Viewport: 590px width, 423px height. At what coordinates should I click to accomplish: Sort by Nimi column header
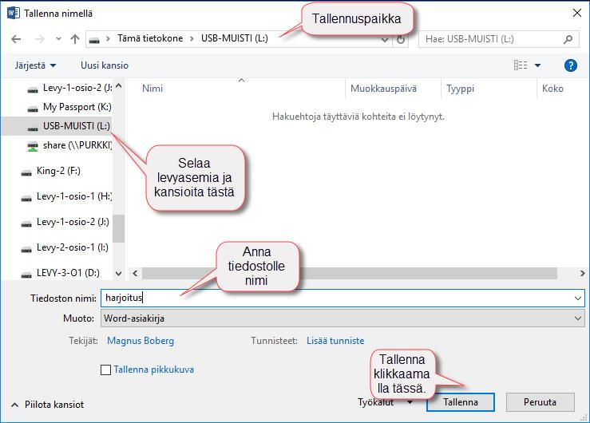(x=152, y=89)
